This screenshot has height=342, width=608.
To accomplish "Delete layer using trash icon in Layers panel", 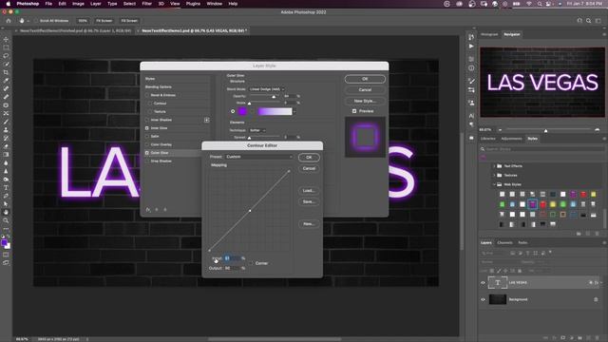I will point(597,338).
